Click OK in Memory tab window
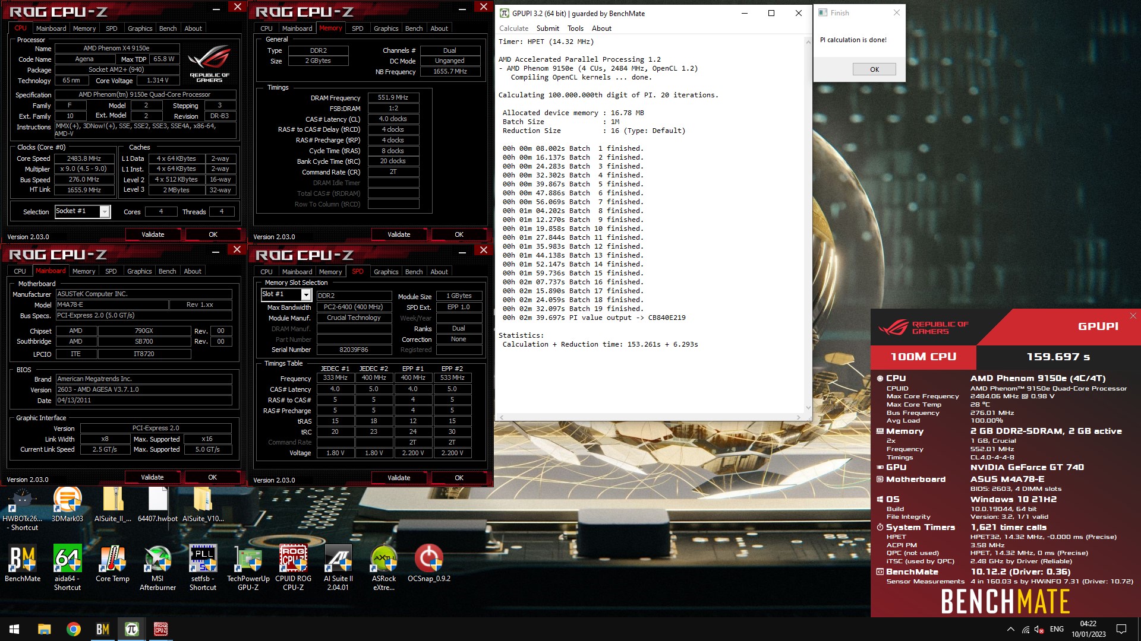Screen dimensions: 1141x641 click(x=459, y=234)
